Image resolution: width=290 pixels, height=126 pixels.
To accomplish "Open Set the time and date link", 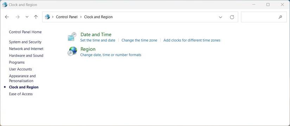I will click(x=98, y=40).
